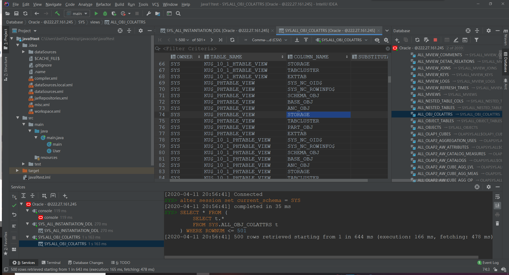Select ALL_OBJECT_TABLES in the Database tree
Viewport: 509px width, 275px height.
(436, 121)
